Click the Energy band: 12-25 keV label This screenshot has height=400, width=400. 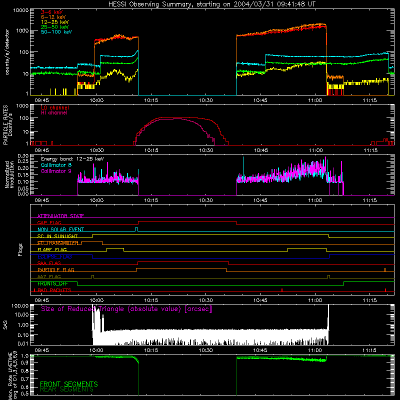coord(72,159)
